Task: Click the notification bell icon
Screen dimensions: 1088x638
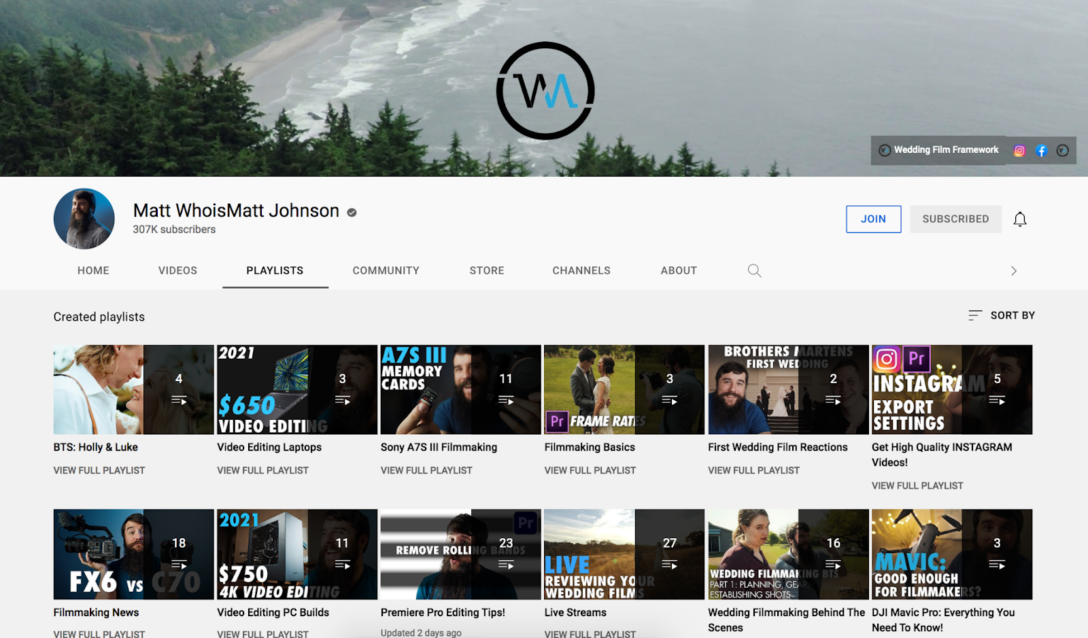Action: (x=1019, y=219)
